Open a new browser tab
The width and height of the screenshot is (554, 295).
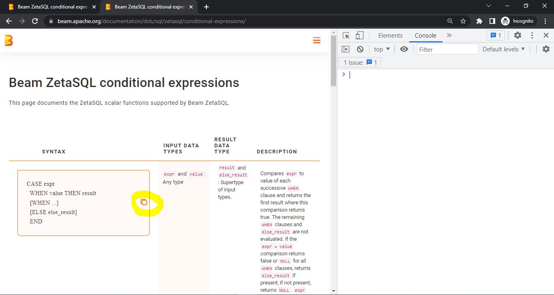pyautogui.click(x=206, y=7)
